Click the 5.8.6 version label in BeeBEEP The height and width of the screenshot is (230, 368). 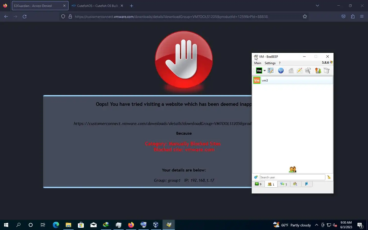(x=325, y=62)
